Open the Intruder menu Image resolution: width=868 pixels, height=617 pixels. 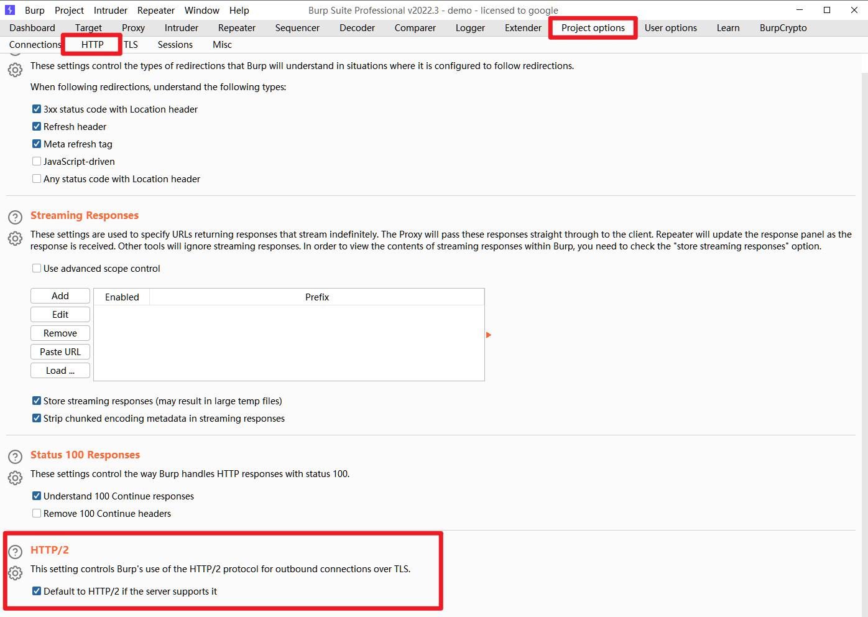(x=110, y=10)
